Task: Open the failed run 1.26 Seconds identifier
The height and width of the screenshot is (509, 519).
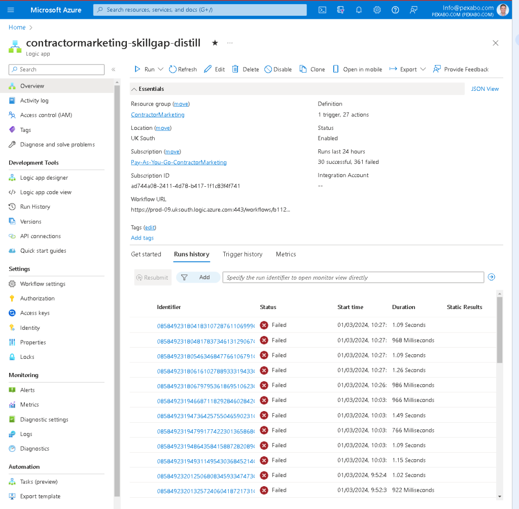Action: point(206,371)
